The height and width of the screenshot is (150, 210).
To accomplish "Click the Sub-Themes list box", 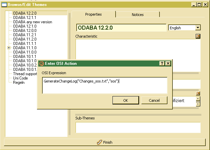I will pos(138,127).
